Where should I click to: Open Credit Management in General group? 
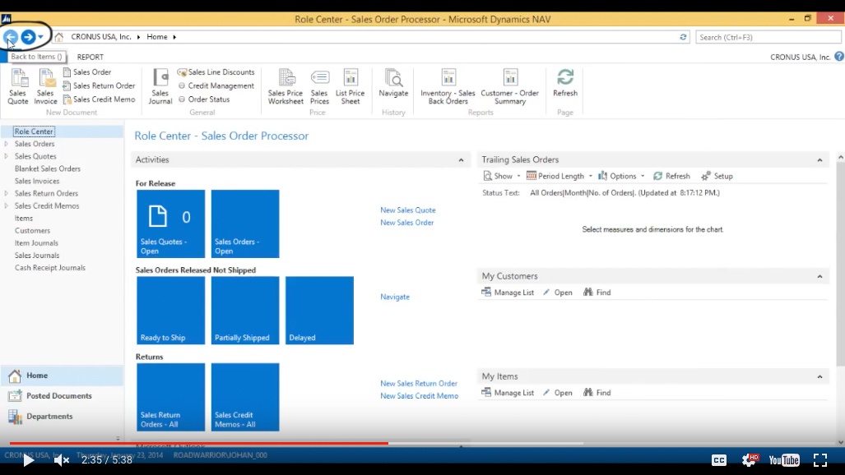click(x=216, y=85)
